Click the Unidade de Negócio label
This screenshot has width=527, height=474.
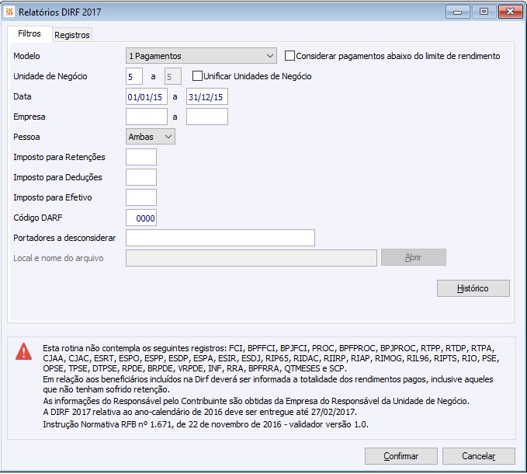(x=50, y=76)
